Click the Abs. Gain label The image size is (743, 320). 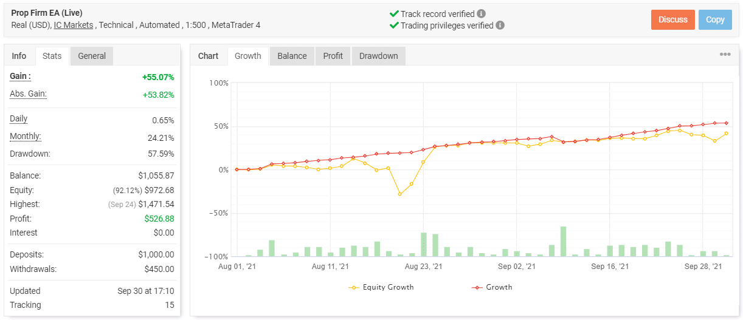click(28, 94)
